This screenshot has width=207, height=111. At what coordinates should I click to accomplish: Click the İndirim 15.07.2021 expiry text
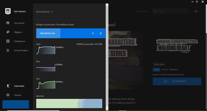(168, 75)
